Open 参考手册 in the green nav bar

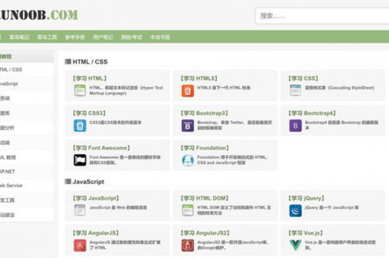click(x=75, y=37)
